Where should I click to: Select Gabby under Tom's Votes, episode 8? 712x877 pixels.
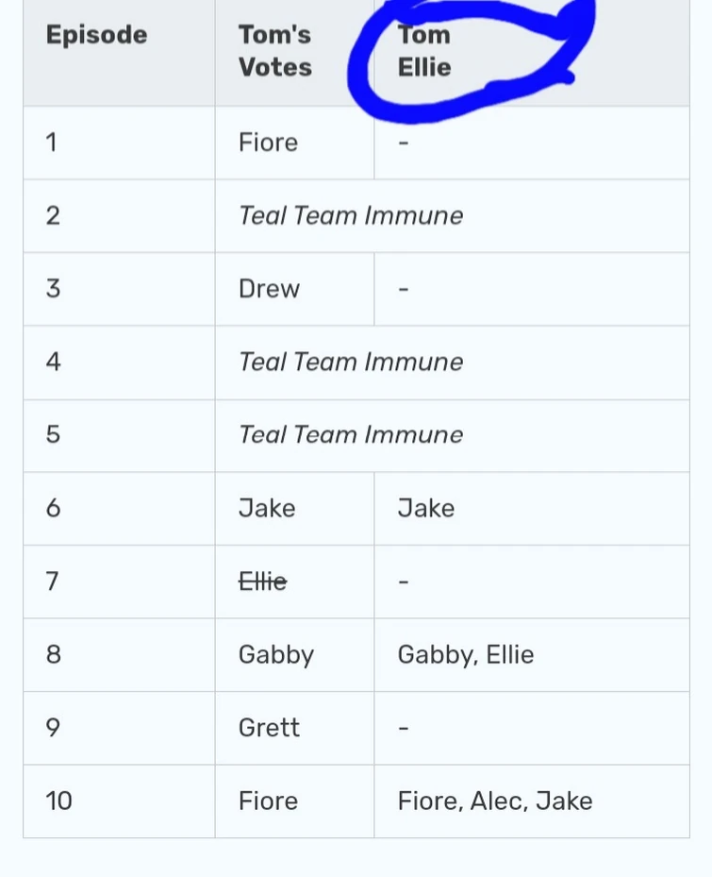click(x=276, y=655)
